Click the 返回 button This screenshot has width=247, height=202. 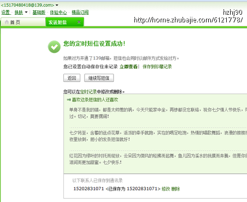point(72,78)
